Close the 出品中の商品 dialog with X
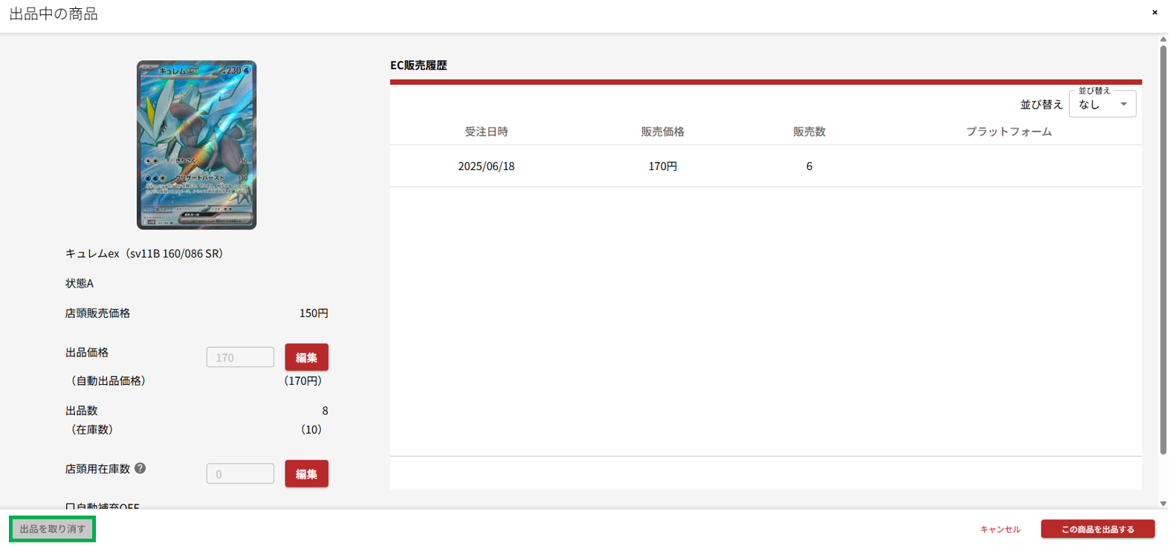Image resolution: width=1170 pixels, height=546 pixels. click(x=1154, y=13)
